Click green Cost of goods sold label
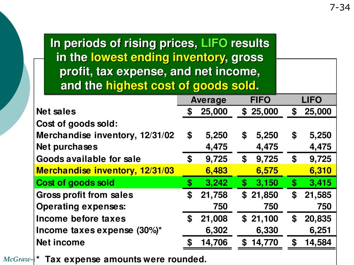The image size is (354, 265). pyautogui.click(x=75, y=183)
